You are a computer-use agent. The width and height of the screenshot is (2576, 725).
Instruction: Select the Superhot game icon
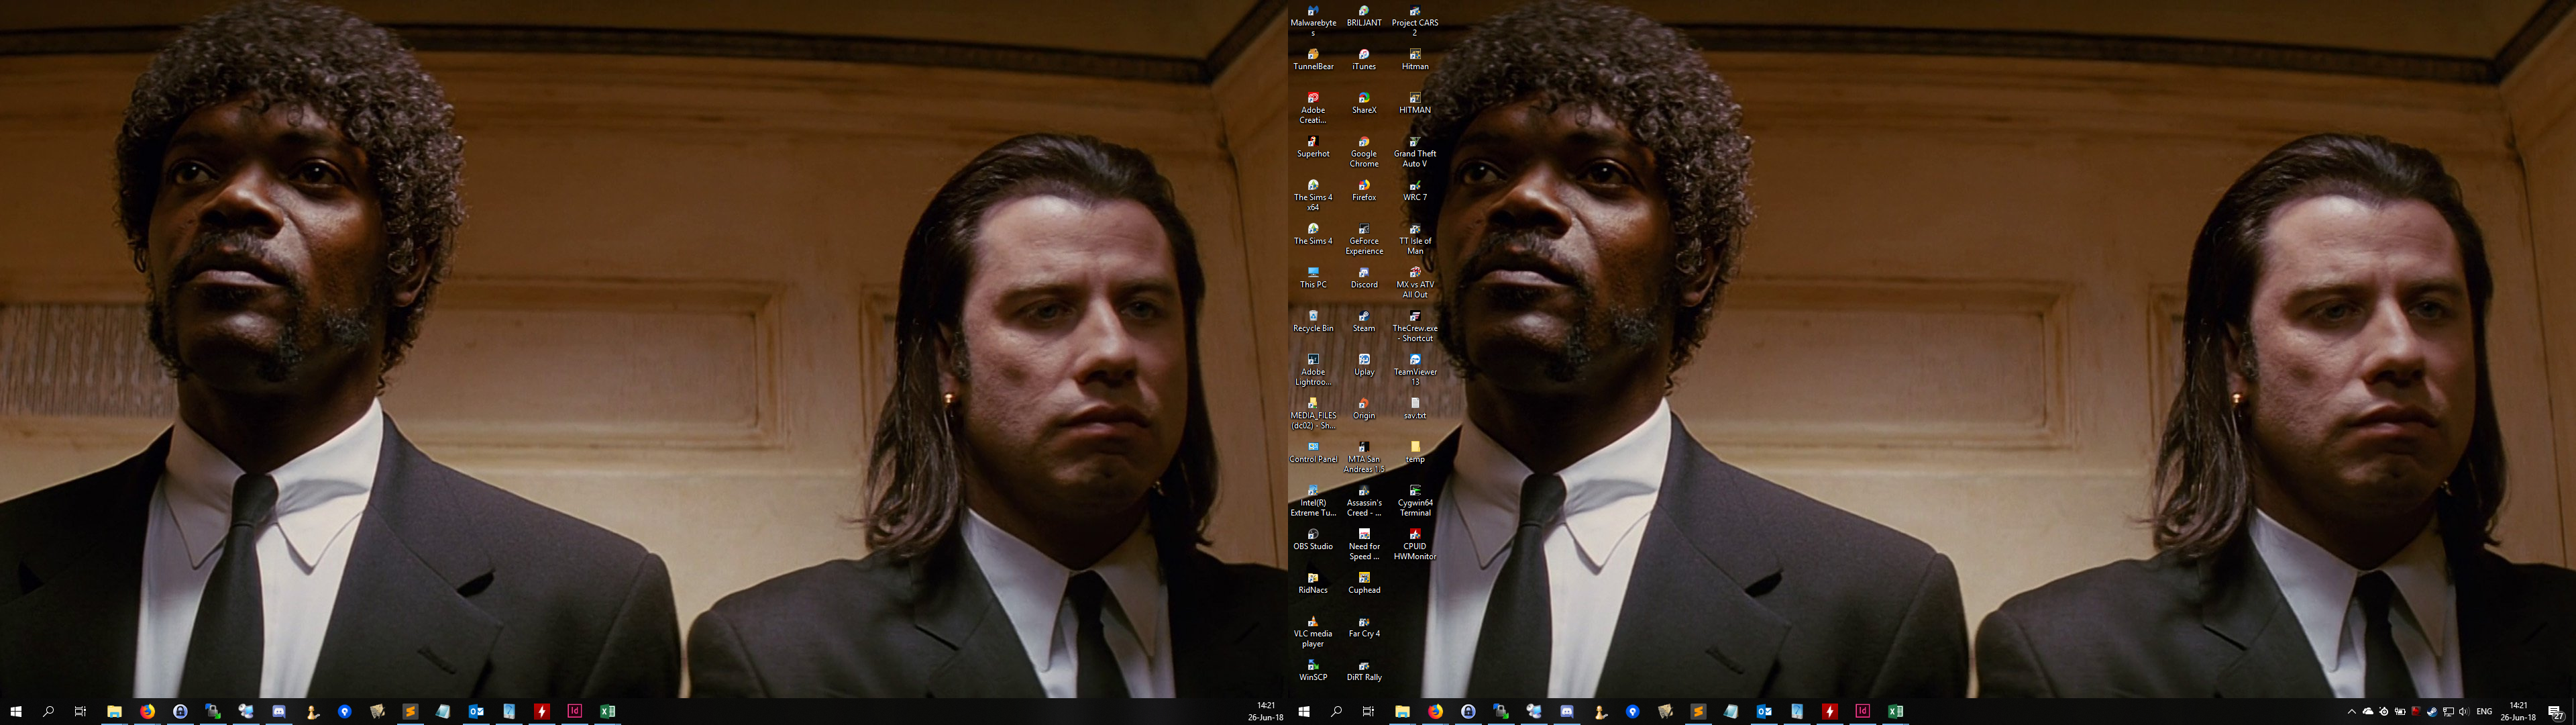(x=1313, y=146)
